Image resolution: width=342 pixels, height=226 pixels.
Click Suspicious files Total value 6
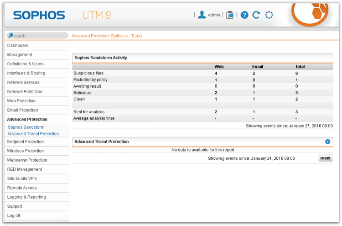pyautogui.click(x=297, y=74)
